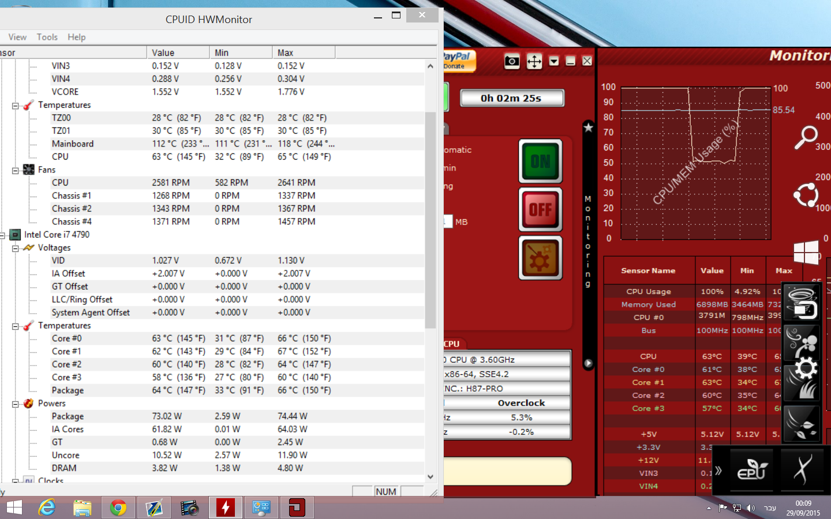Click the MB value input box
The height and width of the screenshot is (519, 831).
[448, 221]
